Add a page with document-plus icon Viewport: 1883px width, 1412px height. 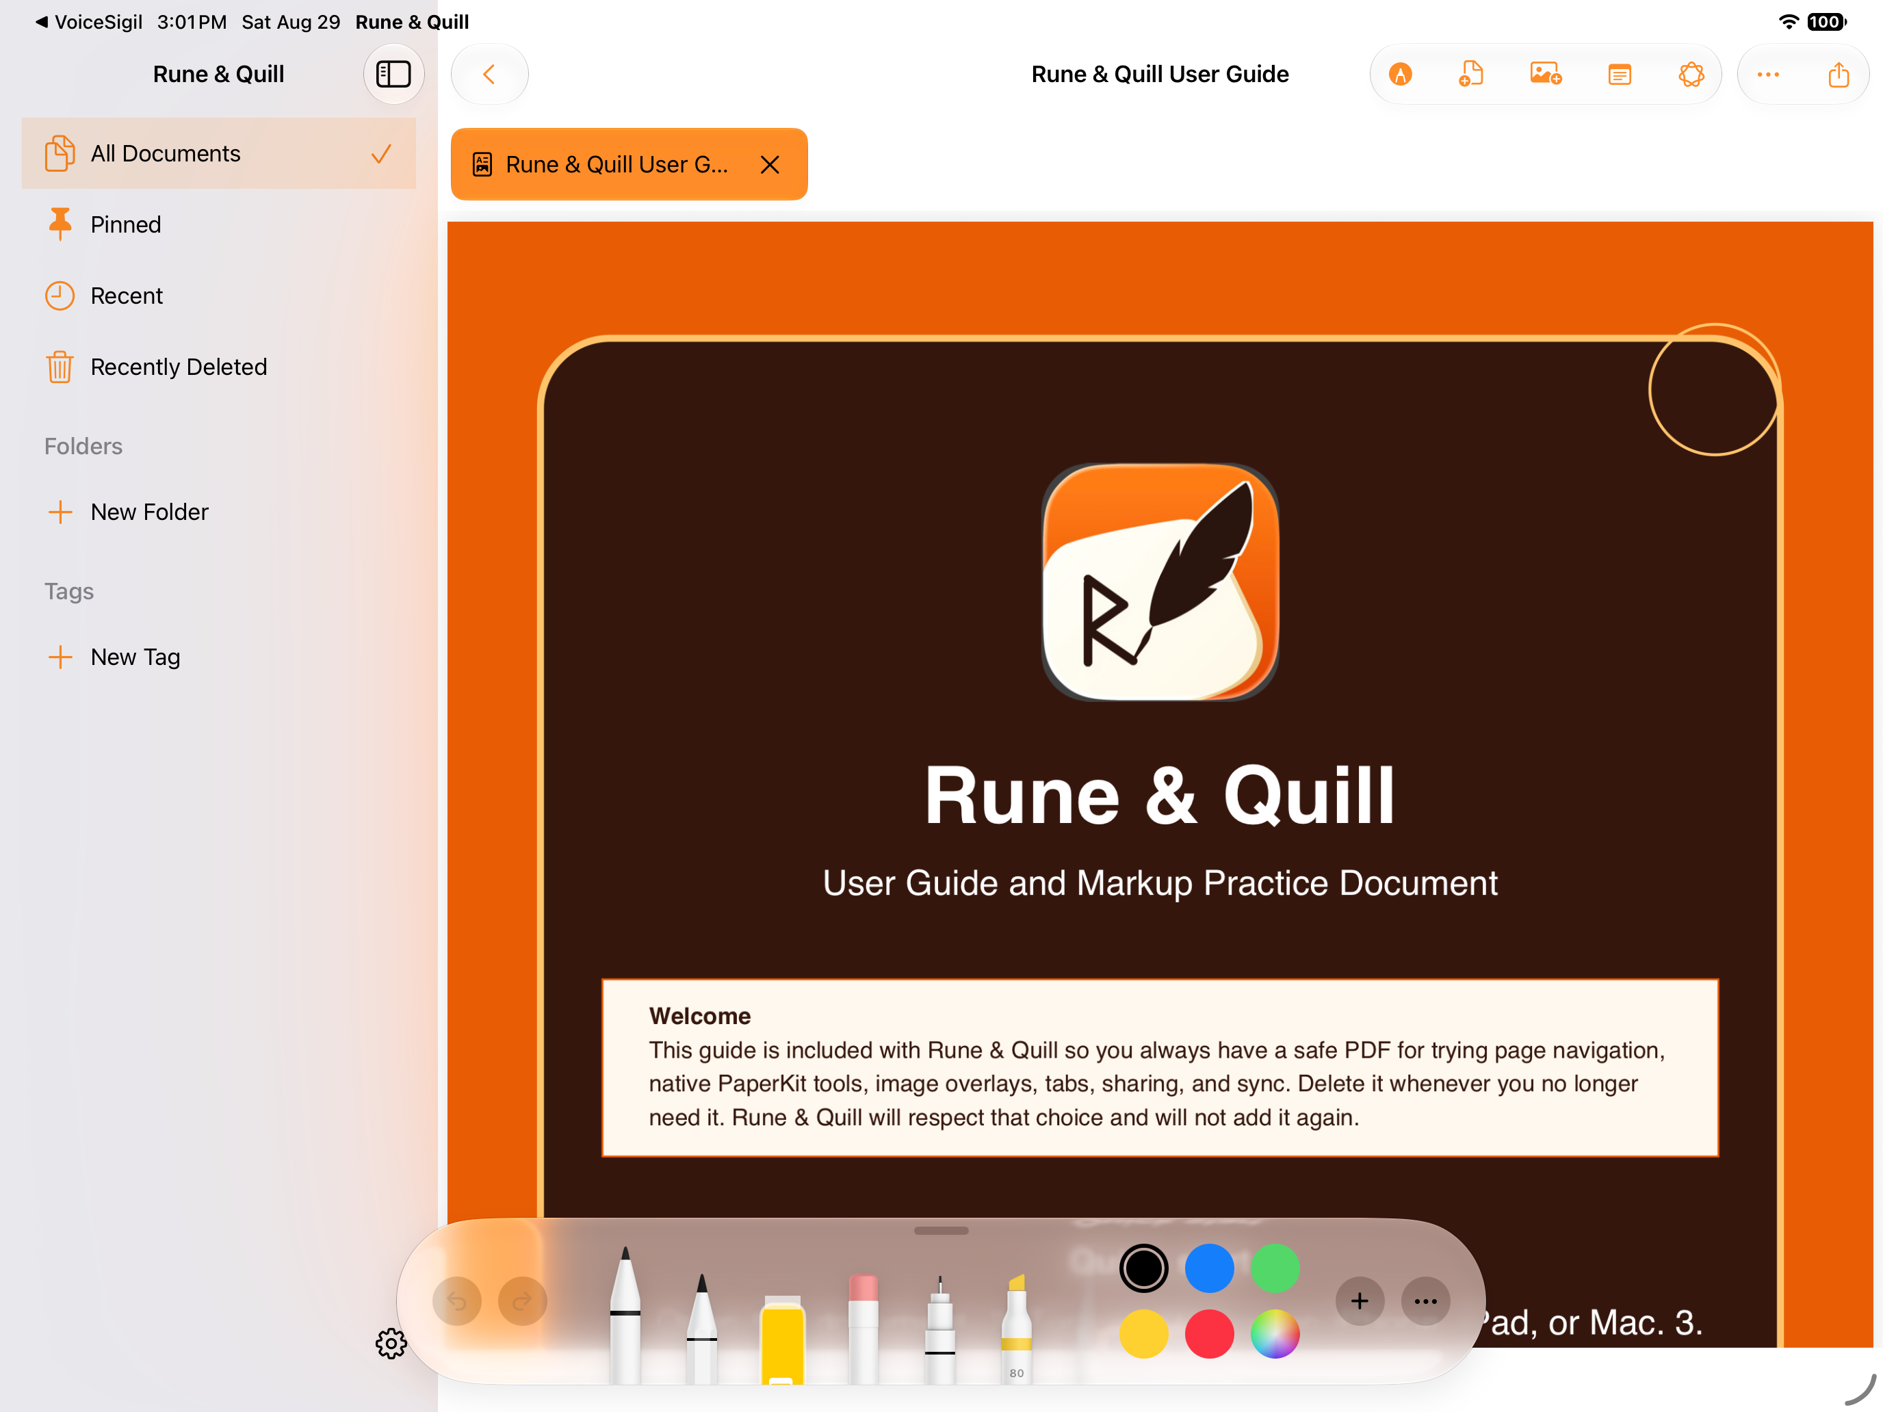tap(1471, 74)
